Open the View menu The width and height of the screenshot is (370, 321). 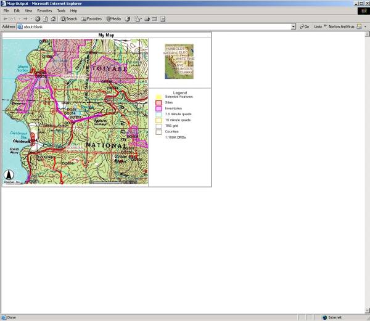click(x=28, y=10)
